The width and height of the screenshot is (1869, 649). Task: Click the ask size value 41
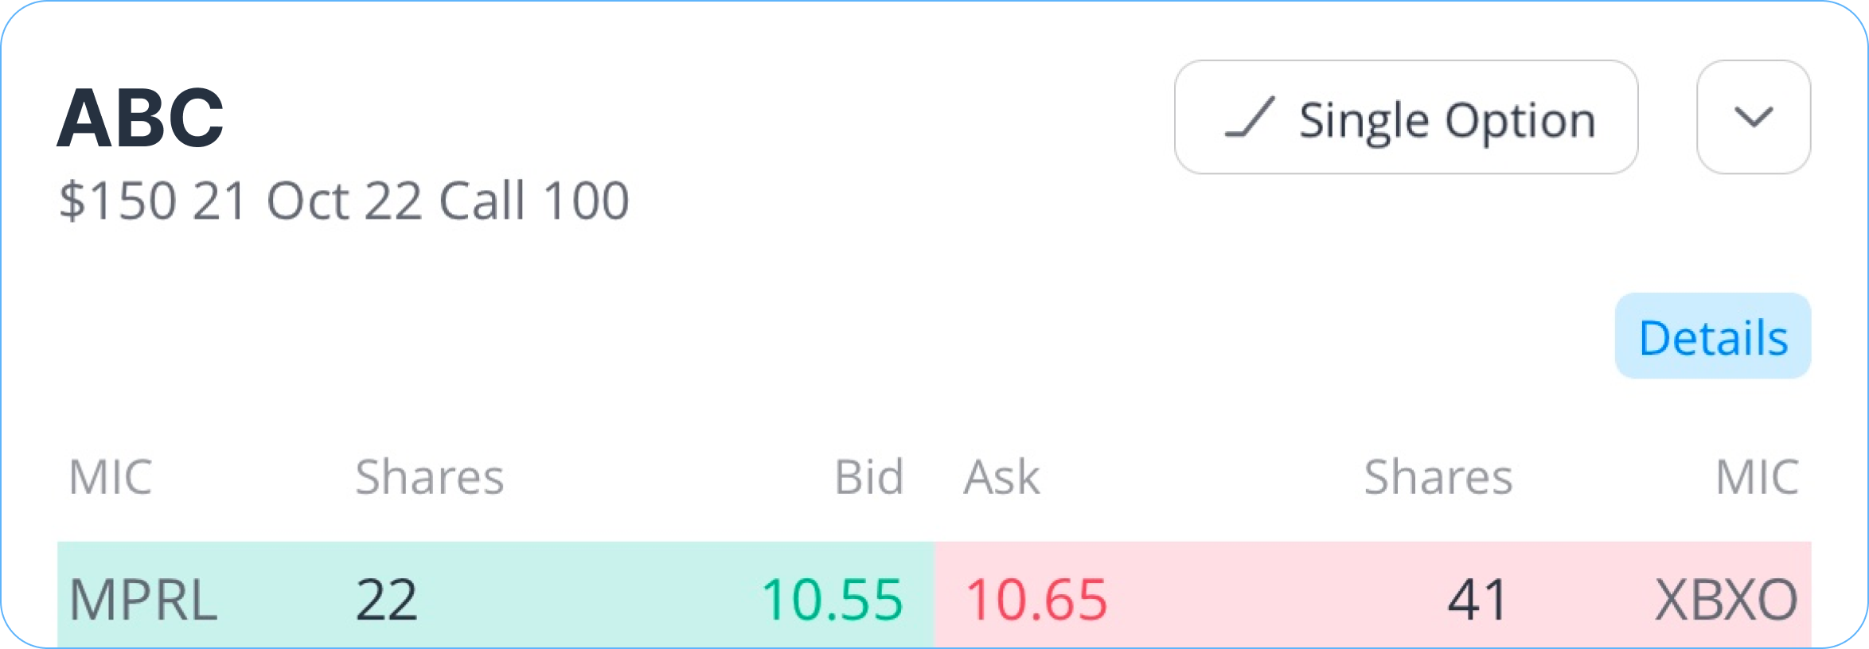click(x=1477, y=599)
